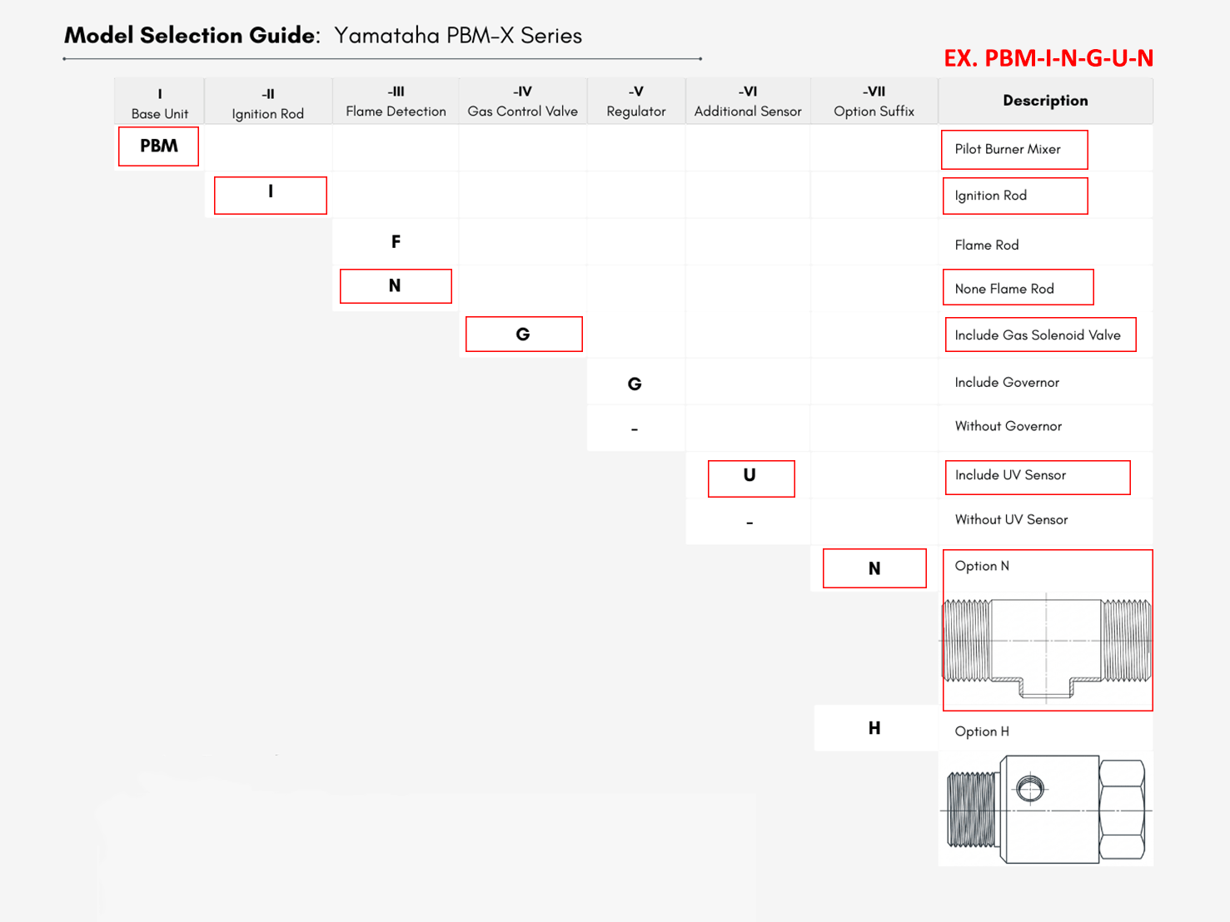Click "G" in the Gas Control Valve column
The width and height of the screenshot is (1230, 922).
pos(523,335)
